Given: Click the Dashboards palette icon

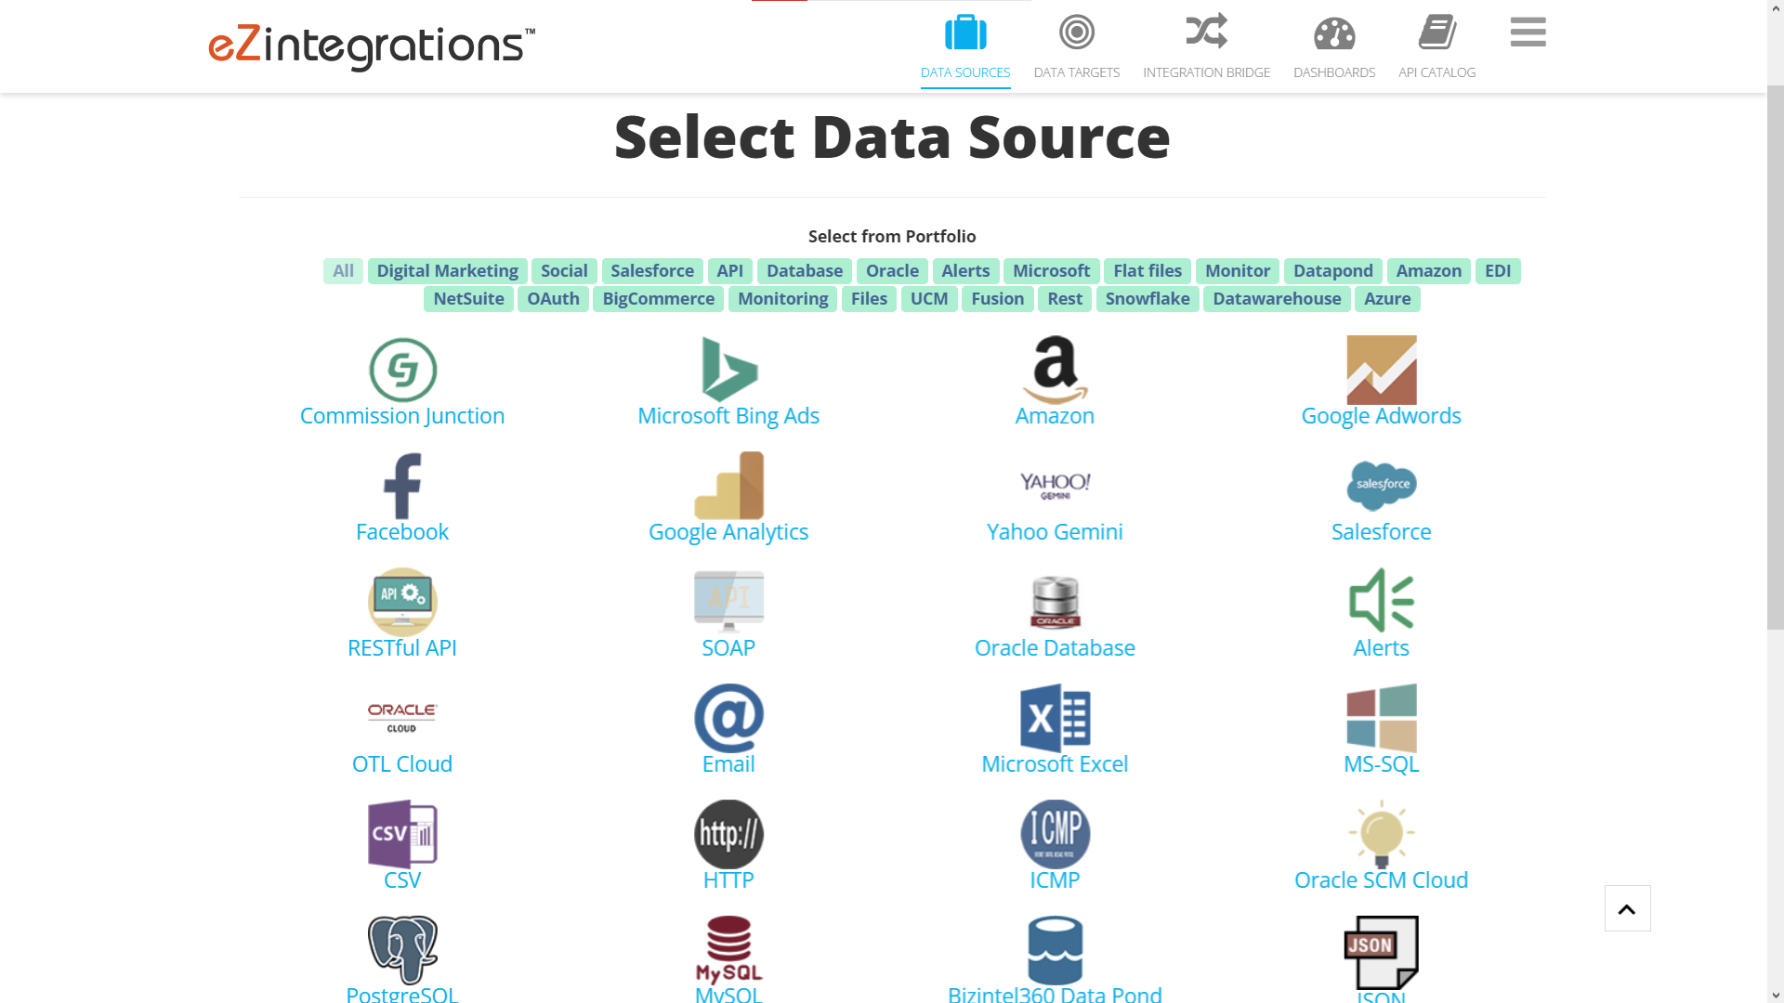Looking at the screenshot, I should (x=1333, y=33).
